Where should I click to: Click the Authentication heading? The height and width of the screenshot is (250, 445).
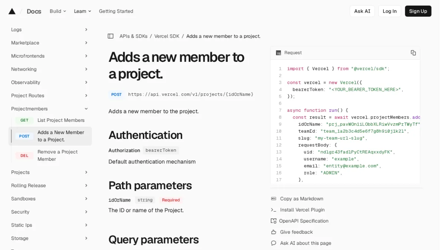click(x=145, y=135)
